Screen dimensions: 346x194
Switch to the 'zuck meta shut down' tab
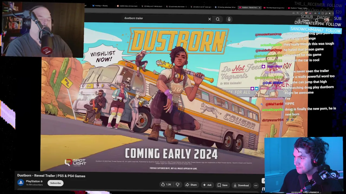pyautogui.click(x=177, y=6)
